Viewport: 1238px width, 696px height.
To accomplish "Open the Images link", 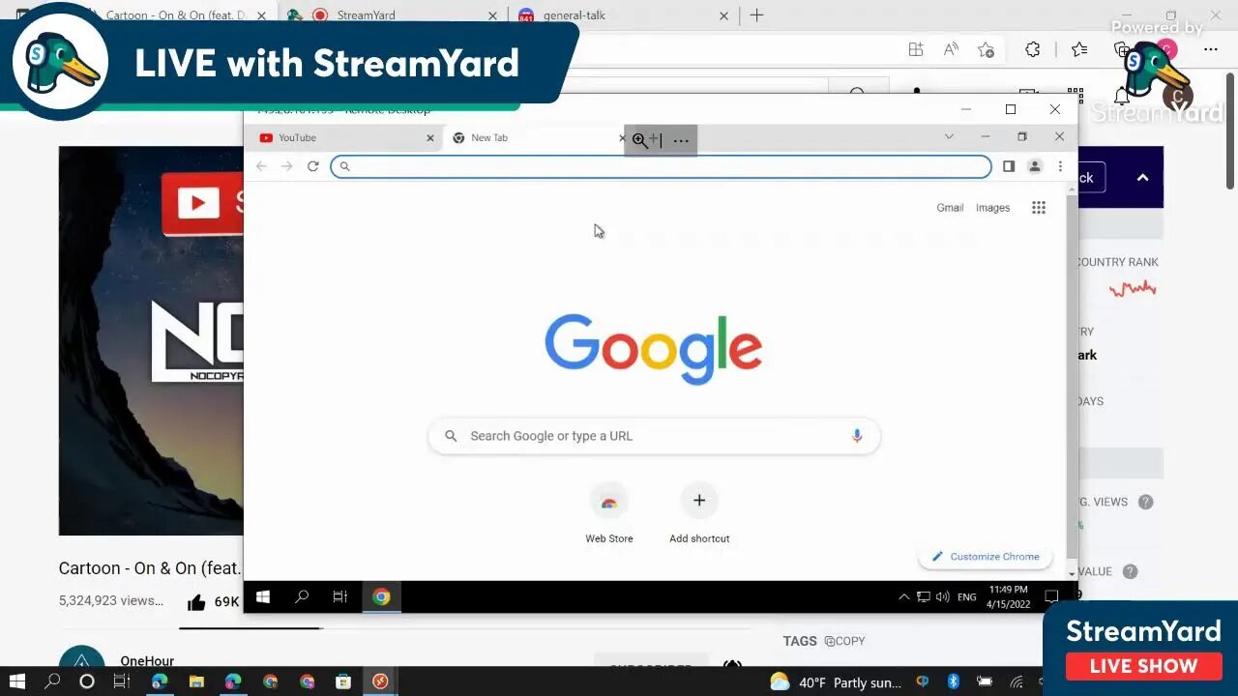I will click(992, 208).
